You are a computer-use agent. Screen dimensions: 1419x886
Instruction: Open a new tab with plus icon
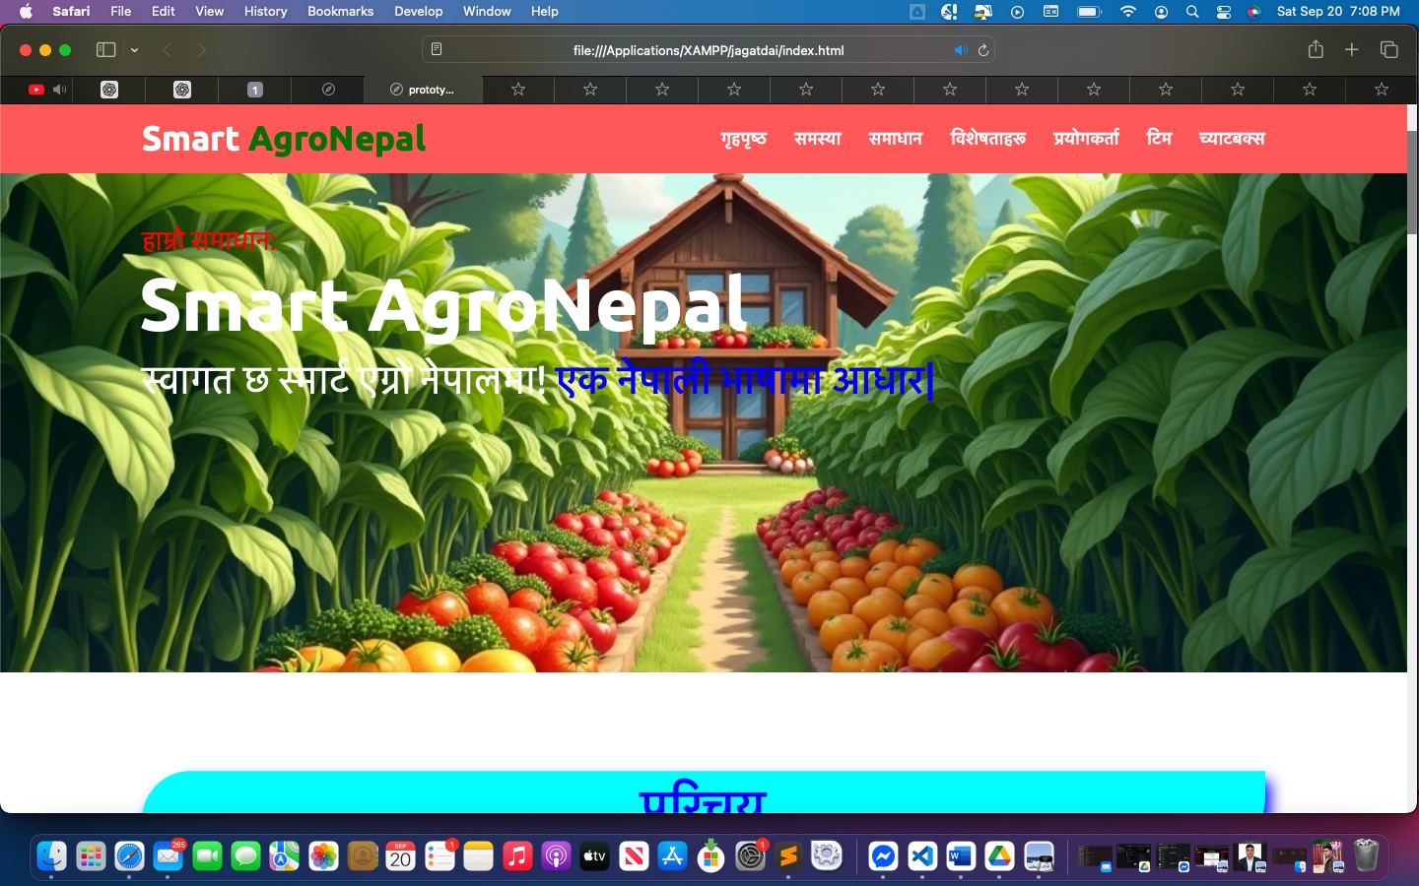(1352, 50)
